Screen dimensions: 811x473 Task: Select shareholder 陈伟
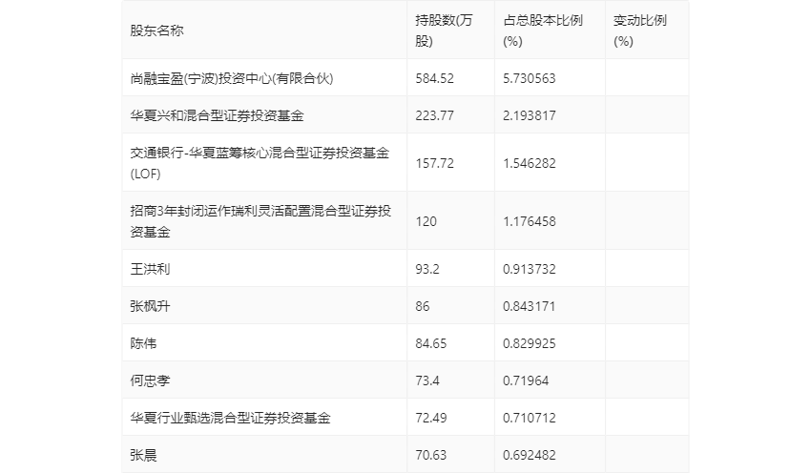143,343
